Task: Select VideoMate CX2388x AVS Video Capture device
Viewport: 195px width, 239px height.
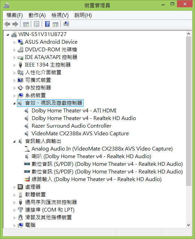Action: [x=80, y=133]
